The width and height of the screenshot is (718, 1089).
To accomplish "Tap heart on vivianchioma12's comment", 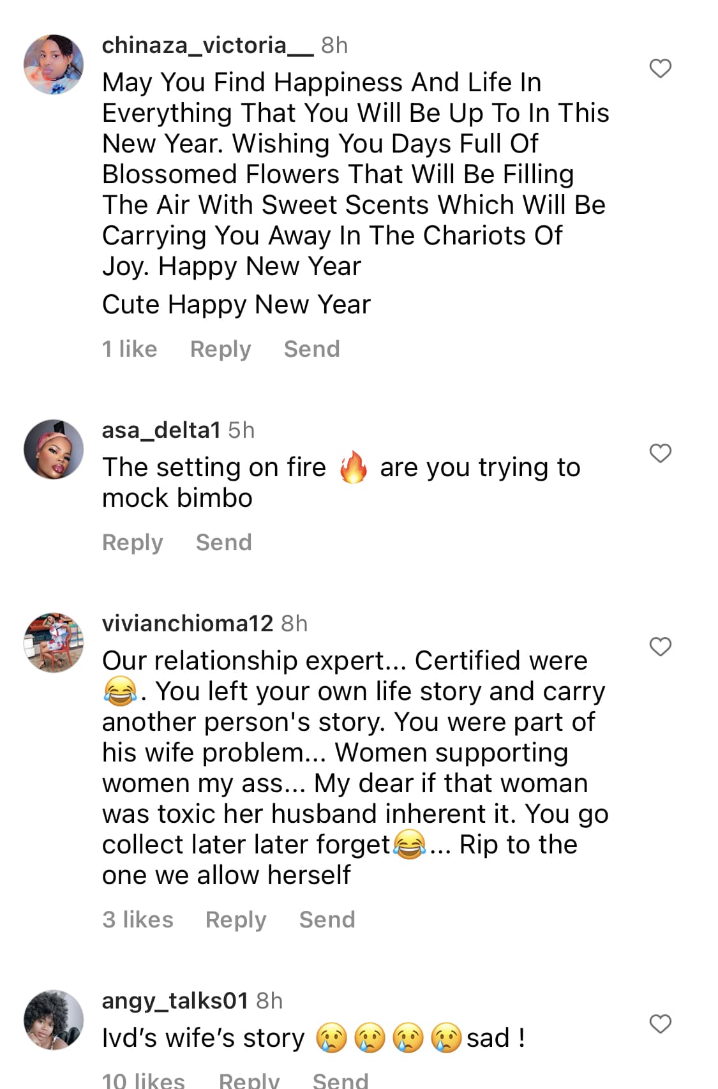I will (660, 647).
